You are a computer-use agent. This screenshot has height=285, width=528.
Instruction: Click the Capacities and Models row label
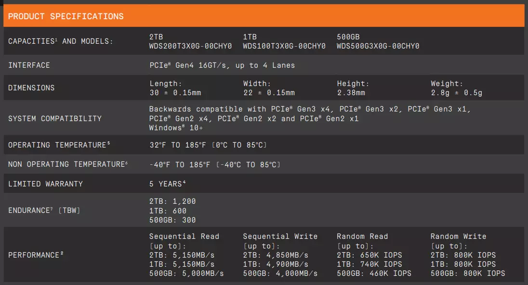(61, 41)
